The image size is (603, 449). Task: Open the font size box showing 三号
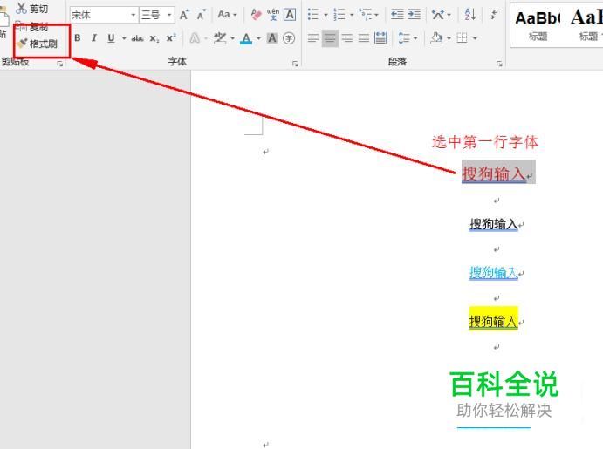pyautogui.click(x=156, y=15)
